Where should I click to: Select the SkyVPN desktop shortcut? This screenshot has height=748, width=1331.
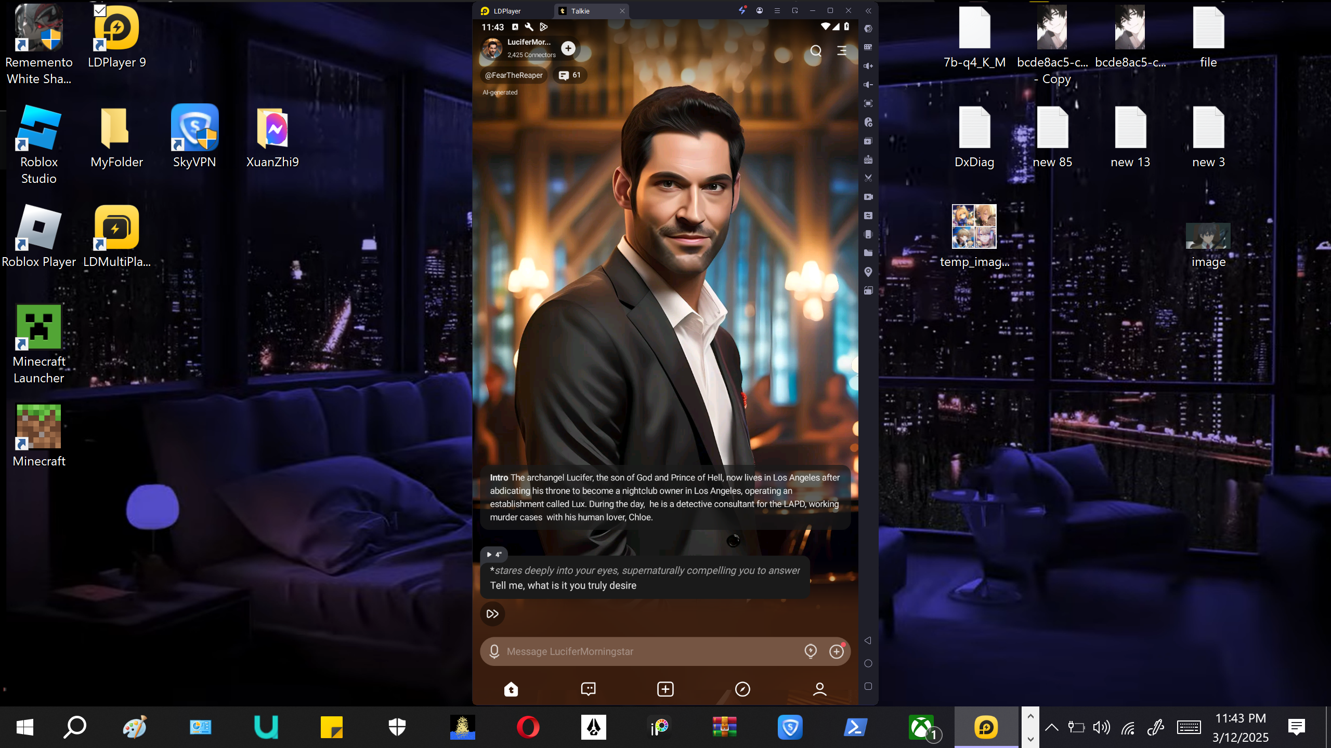pyautogui.click(x=194, y=136)
